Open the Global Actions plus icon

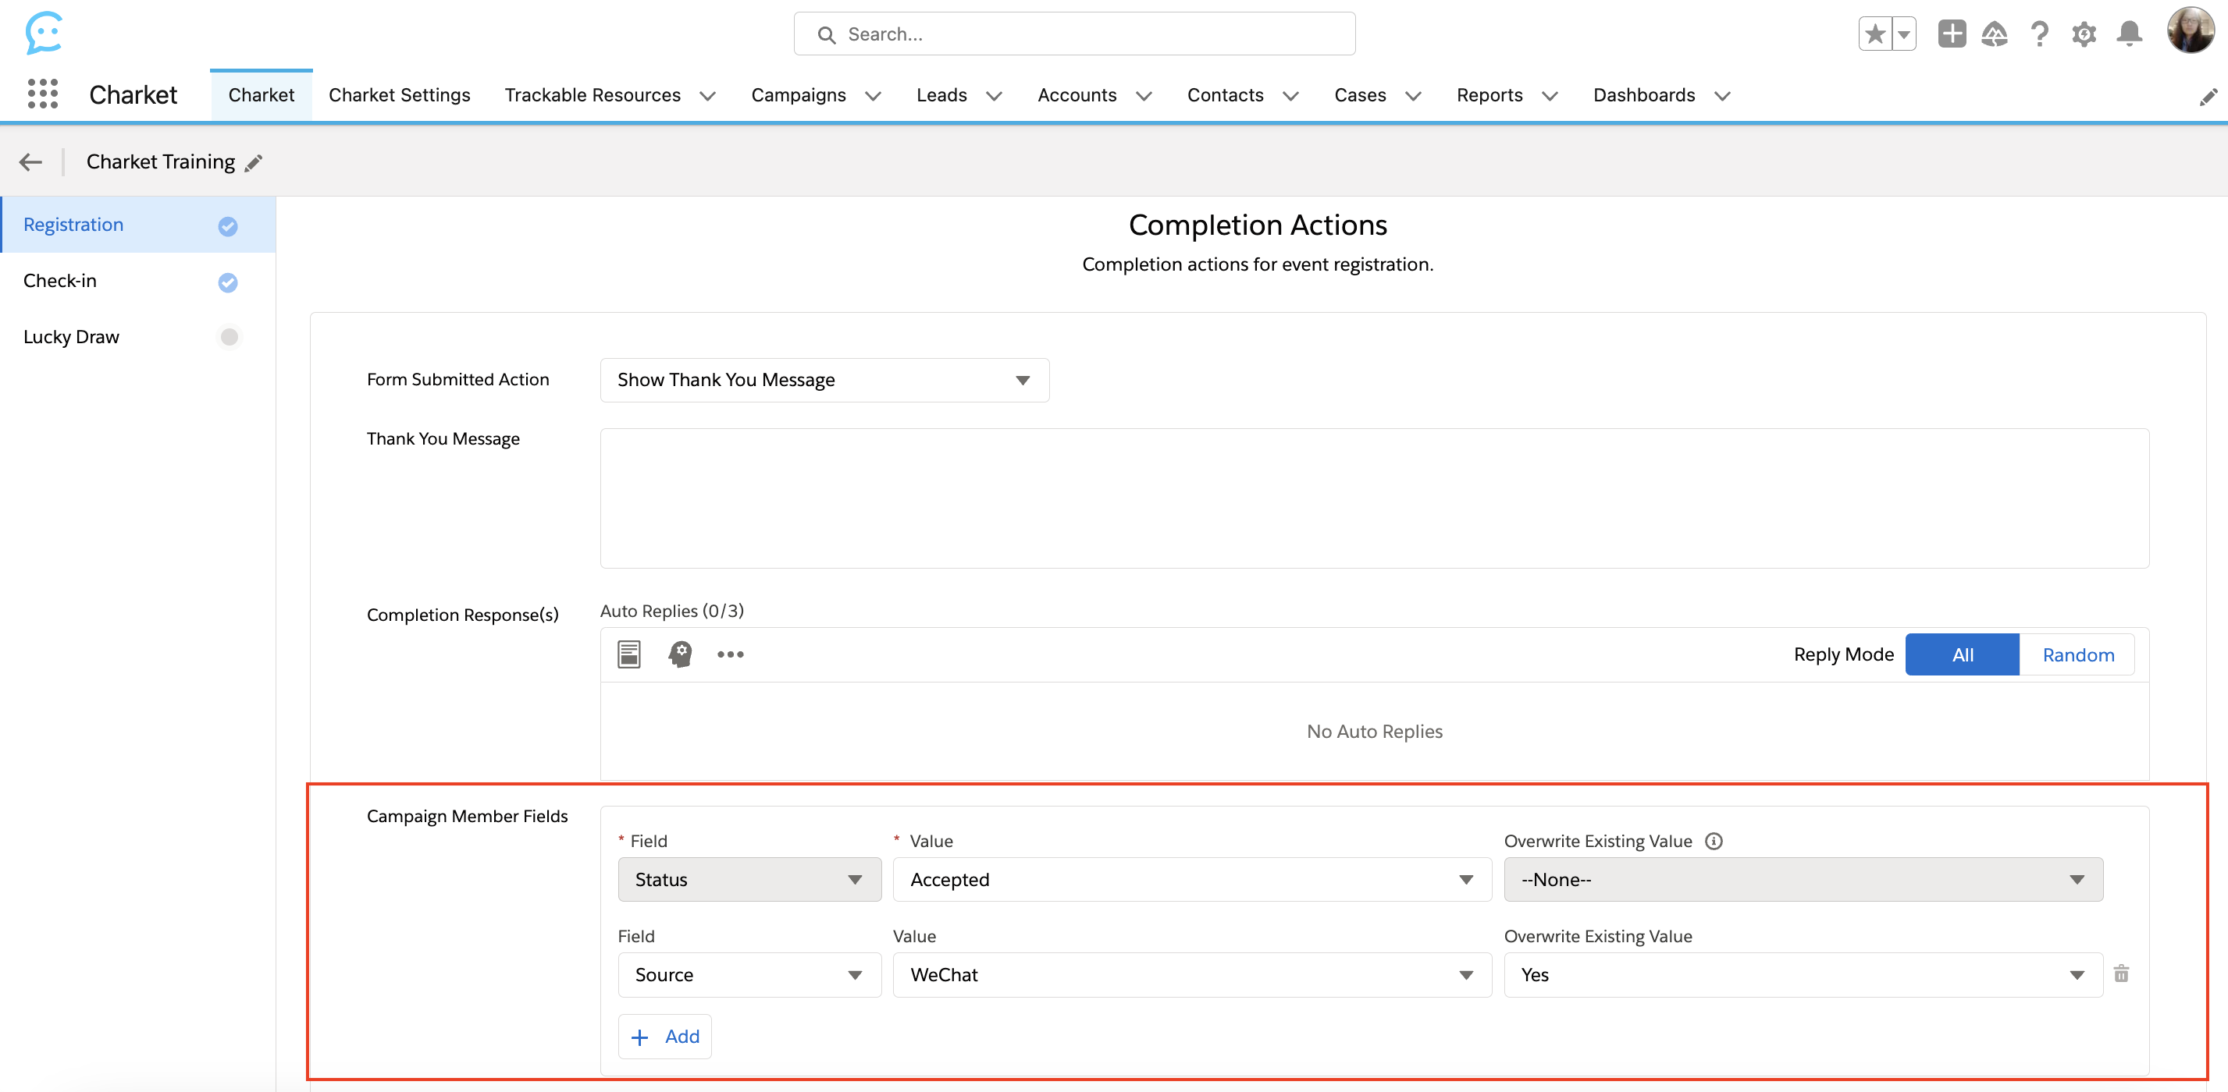click(x=1952, y=34)
